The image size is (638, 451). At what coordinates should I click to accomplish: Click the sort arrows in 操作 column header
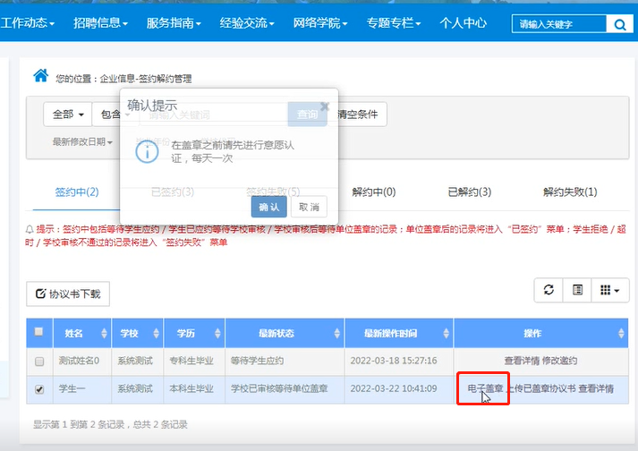coord(621,334)
